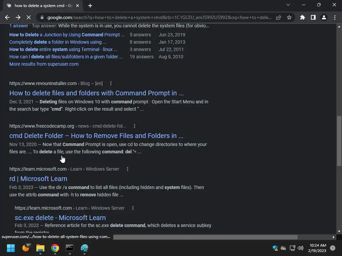Screen dimensions: 342x256
Task: Click the horizontal scrollbar thumb
Action: tap(205, 237)
